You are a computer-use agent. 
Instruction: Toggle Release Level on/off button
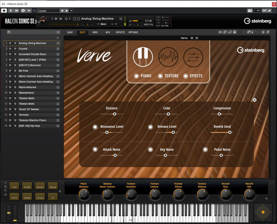(150, 127)
